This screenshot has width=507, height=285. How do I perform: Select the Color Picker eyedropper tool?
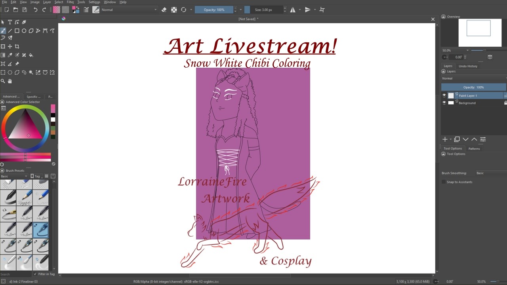[10, 55]
